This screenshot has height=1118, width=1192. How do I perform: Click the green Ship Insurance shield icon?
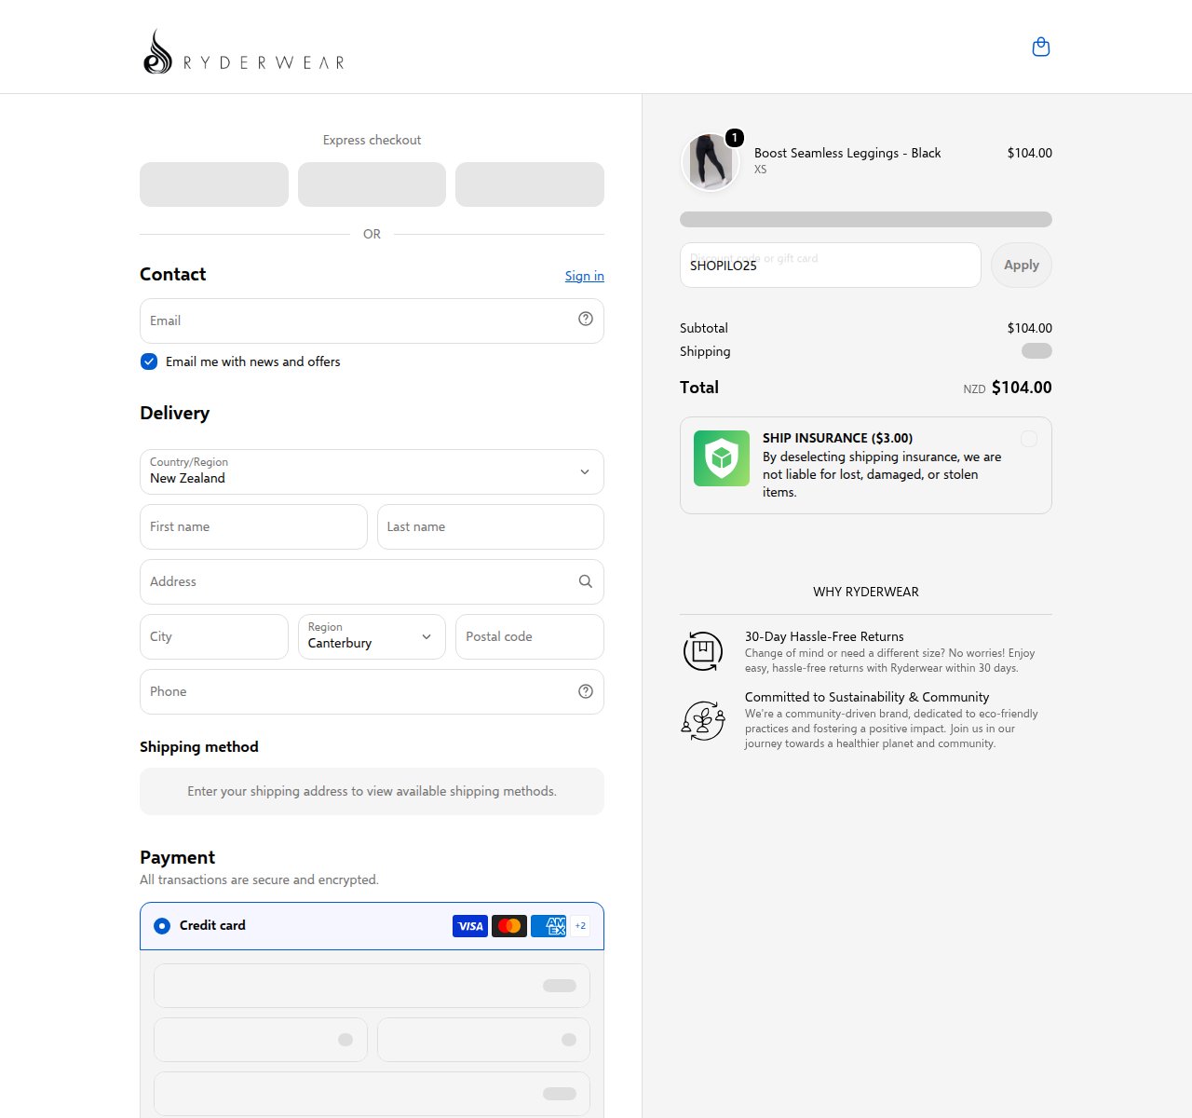click(722, 458)
